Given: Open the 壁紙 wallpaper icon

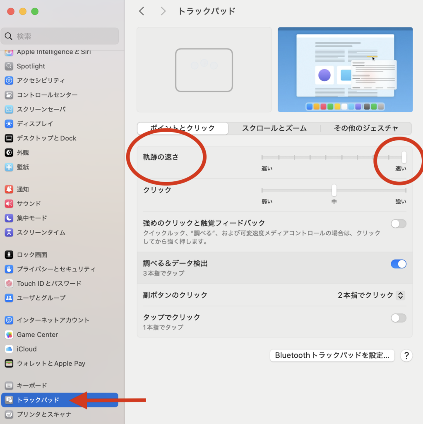Looking at the screenshot, I should click(x=9, y=167).
